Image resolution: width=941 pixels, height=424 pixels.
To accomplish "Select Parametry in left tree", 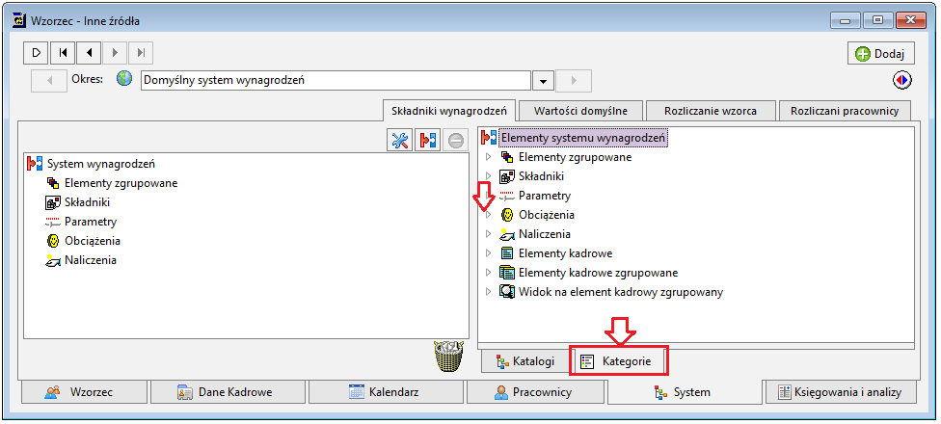I will (x=90, y=222).
